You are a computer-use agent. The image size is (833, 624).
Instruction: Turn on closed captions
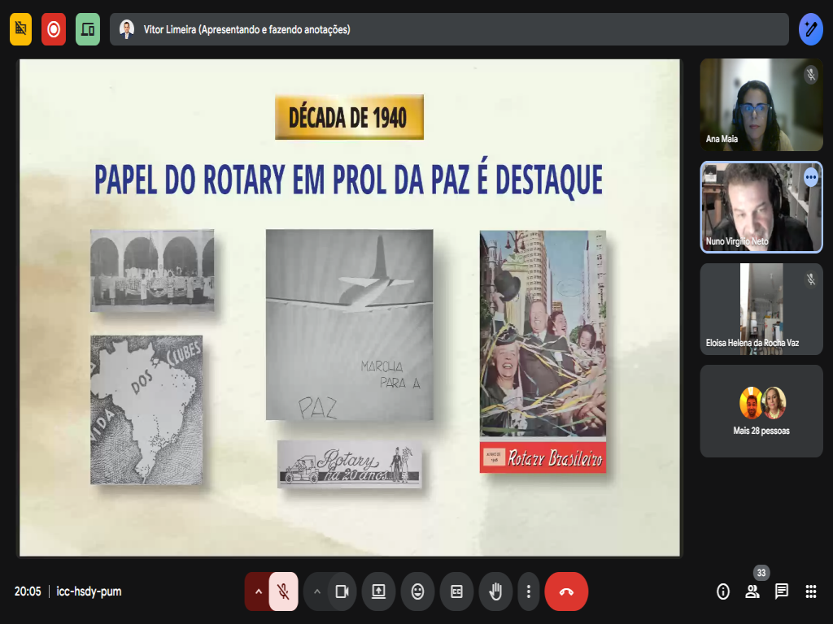point(456,591)
